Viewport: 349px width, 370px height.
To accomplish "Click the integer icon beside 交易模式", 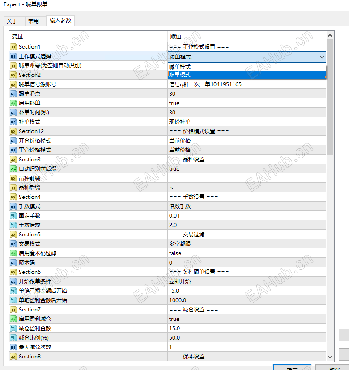I will (13, 244).
